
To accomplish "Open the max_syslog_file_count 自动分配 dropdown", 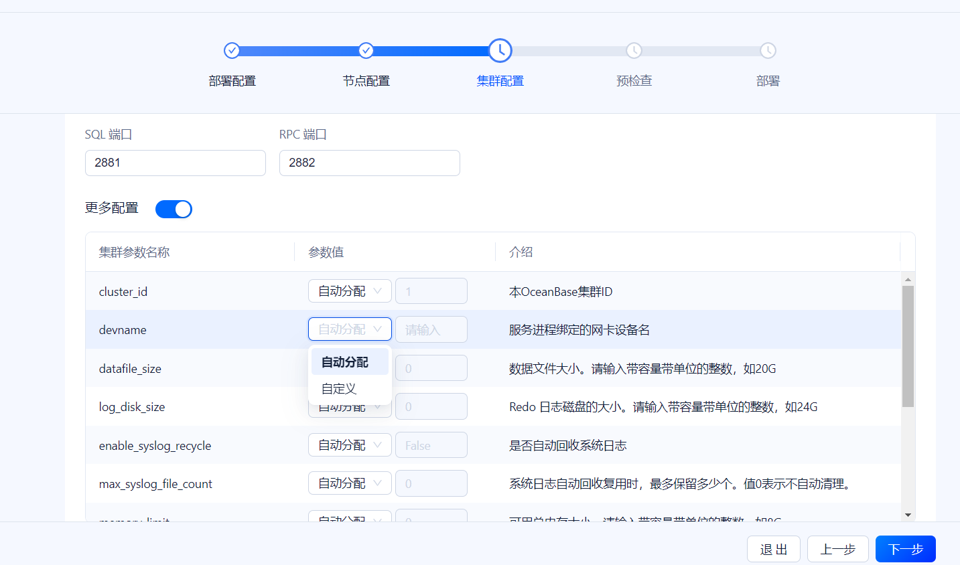I will 350,483.
